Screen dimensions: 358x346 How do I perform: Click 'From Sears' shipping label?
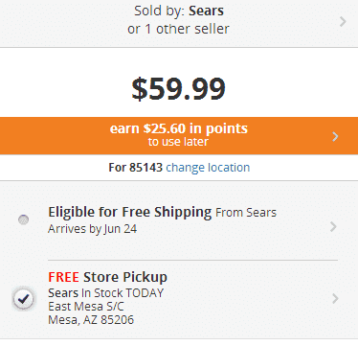(x=246, y=213)
